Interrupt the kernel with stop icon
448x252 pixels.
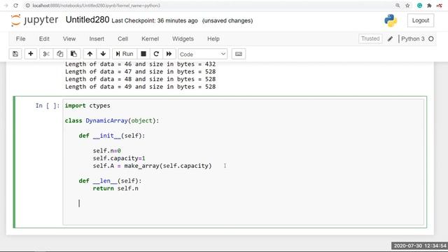tap(143, 54)
